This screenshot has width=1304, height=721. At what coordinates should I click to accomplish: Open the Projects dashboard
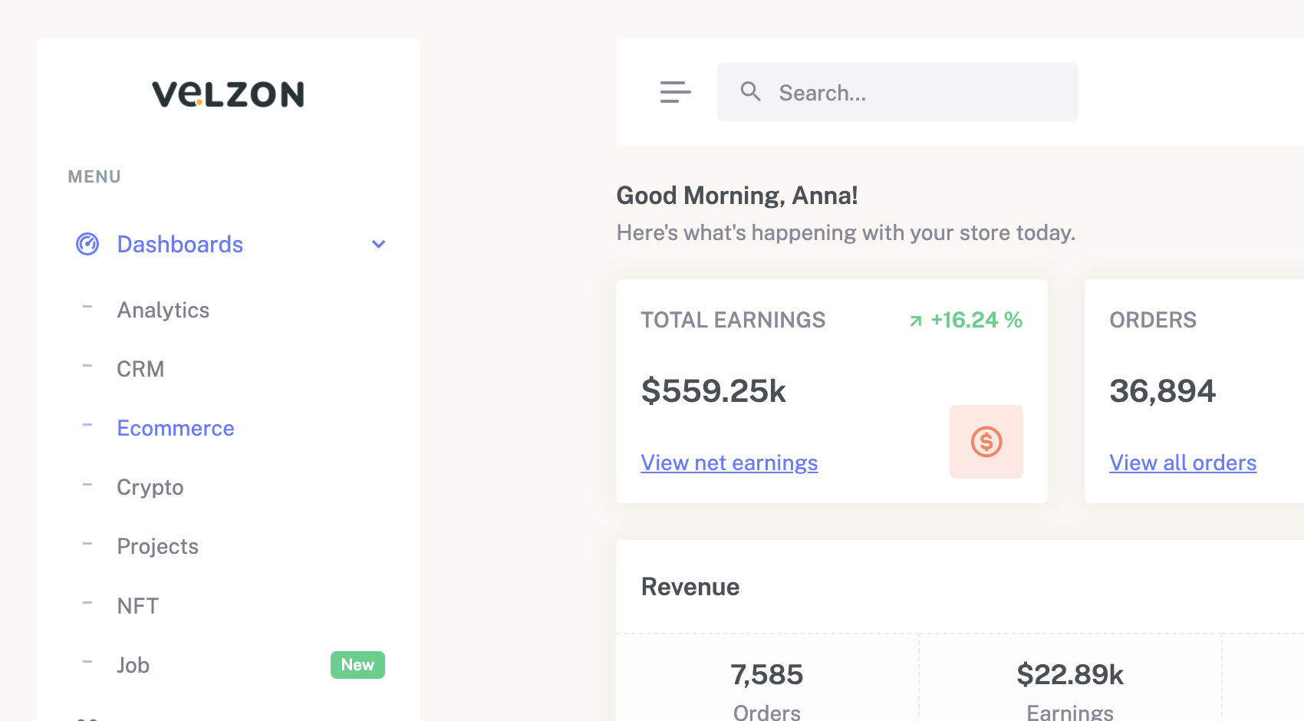click(158, 546)
